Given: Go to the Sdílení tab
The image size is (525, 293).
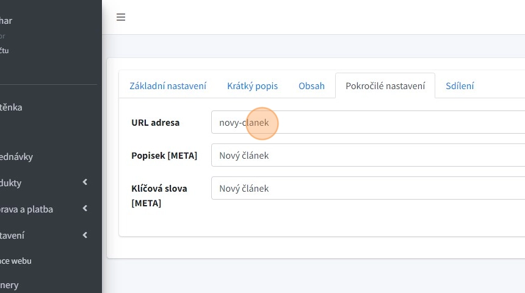Looking at the screenshot, I should click(460, 86).
